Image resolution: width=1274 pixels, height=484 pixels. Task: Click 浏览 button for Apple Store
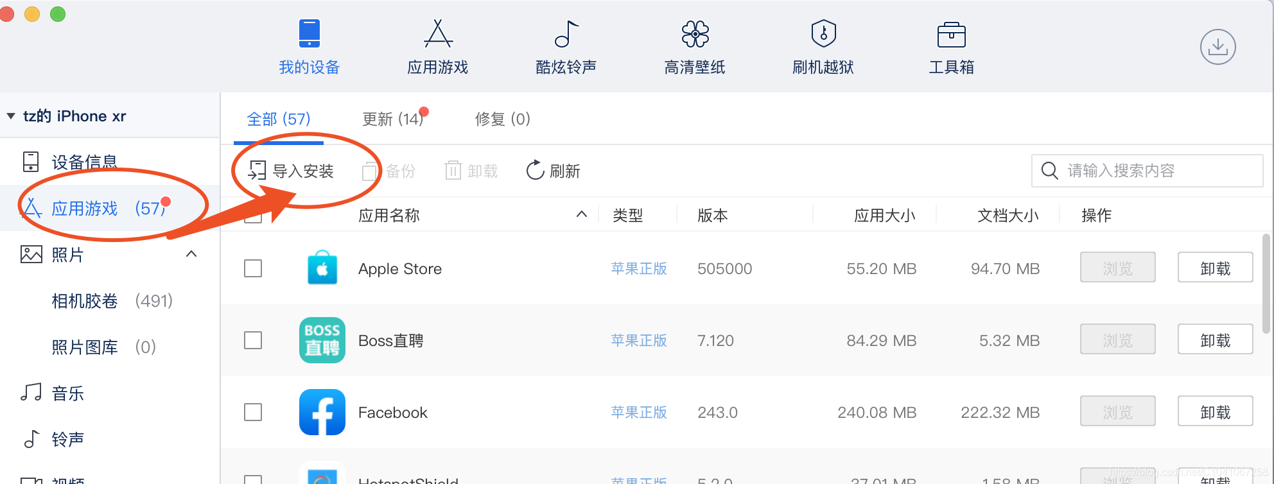point(1118,267)
